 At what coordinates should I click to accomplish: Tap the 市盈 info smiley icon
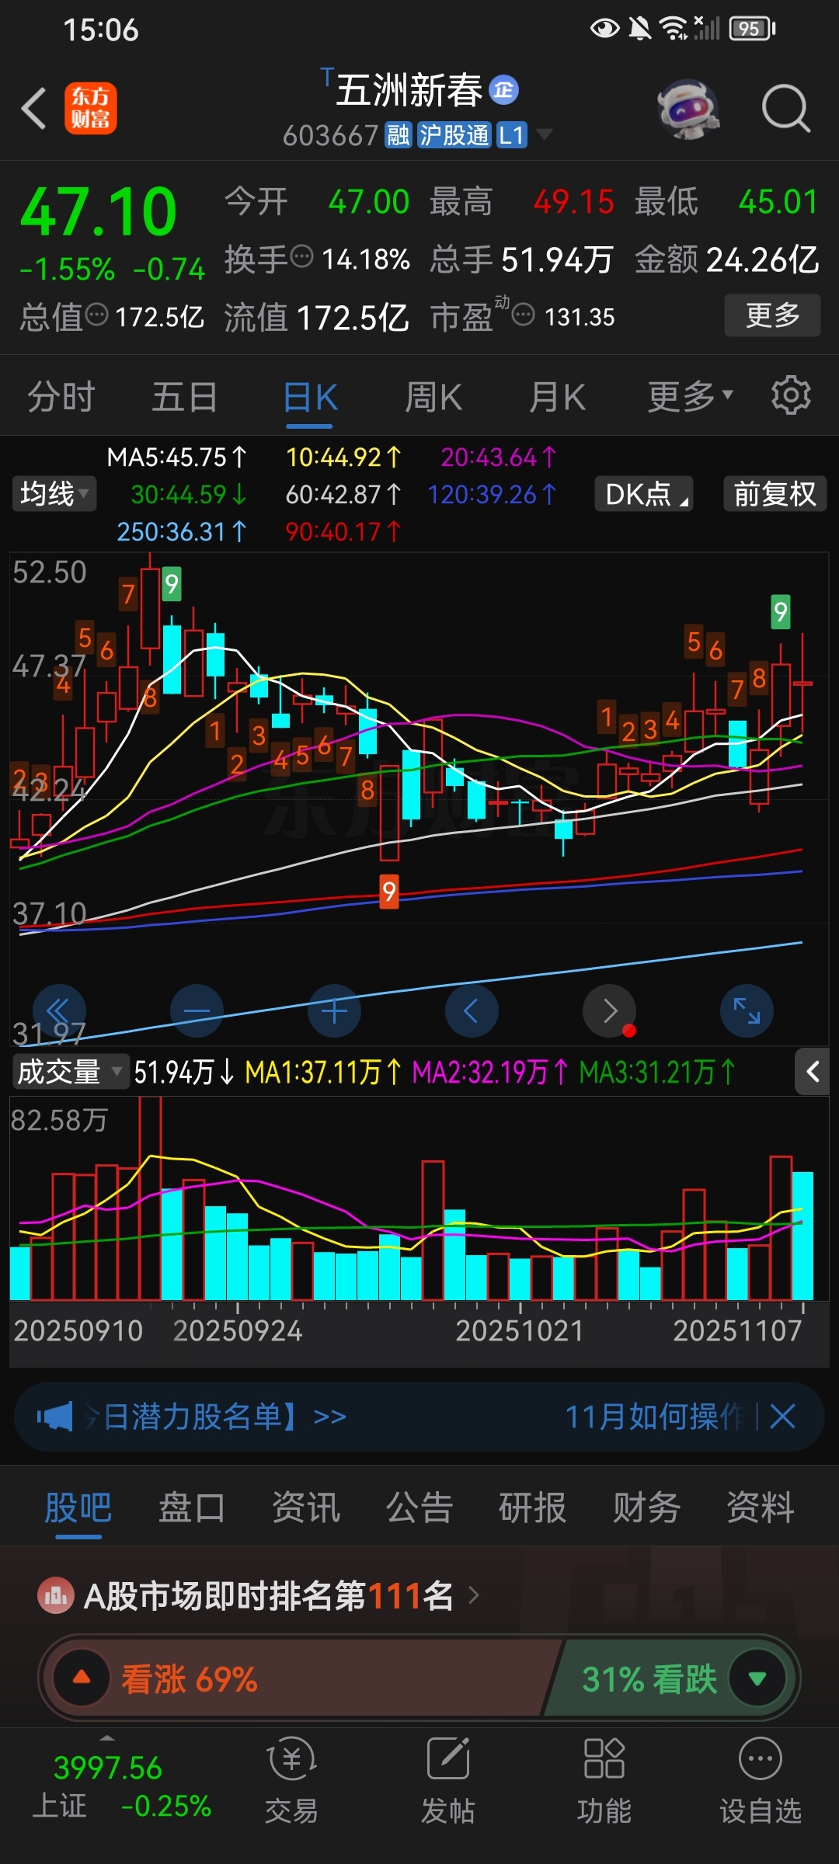(524, 315)
